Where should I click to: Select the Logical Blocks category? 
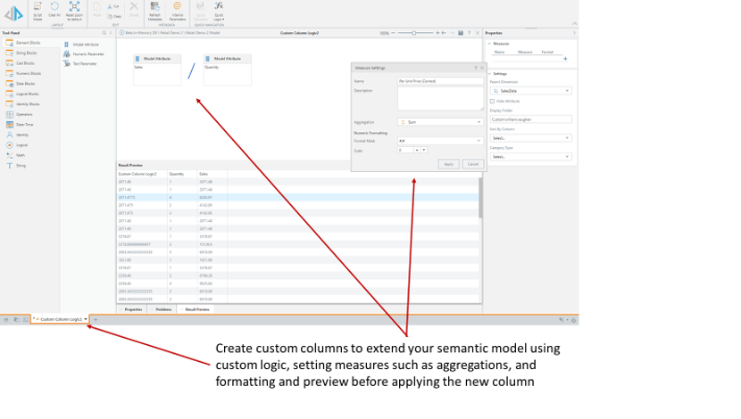[29, 94]
